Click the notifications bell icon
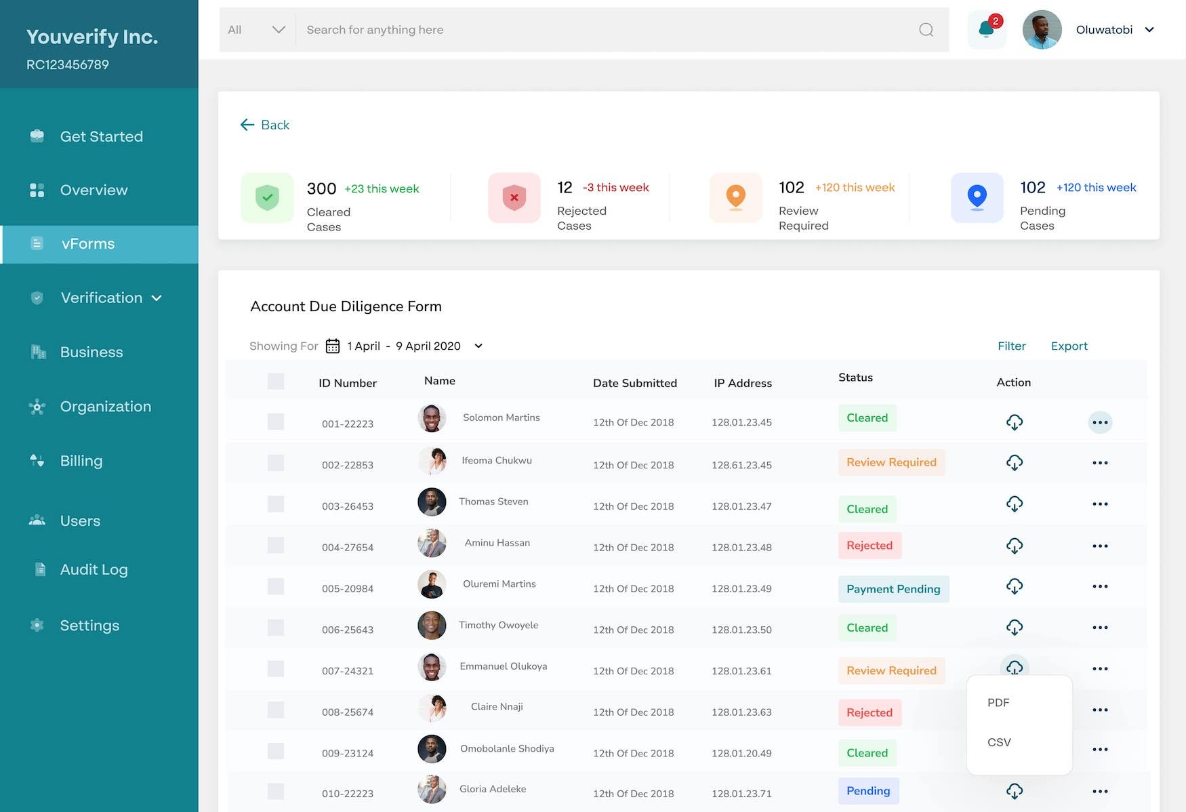This screenshot has height=812, width=1186. coord(986,28)
